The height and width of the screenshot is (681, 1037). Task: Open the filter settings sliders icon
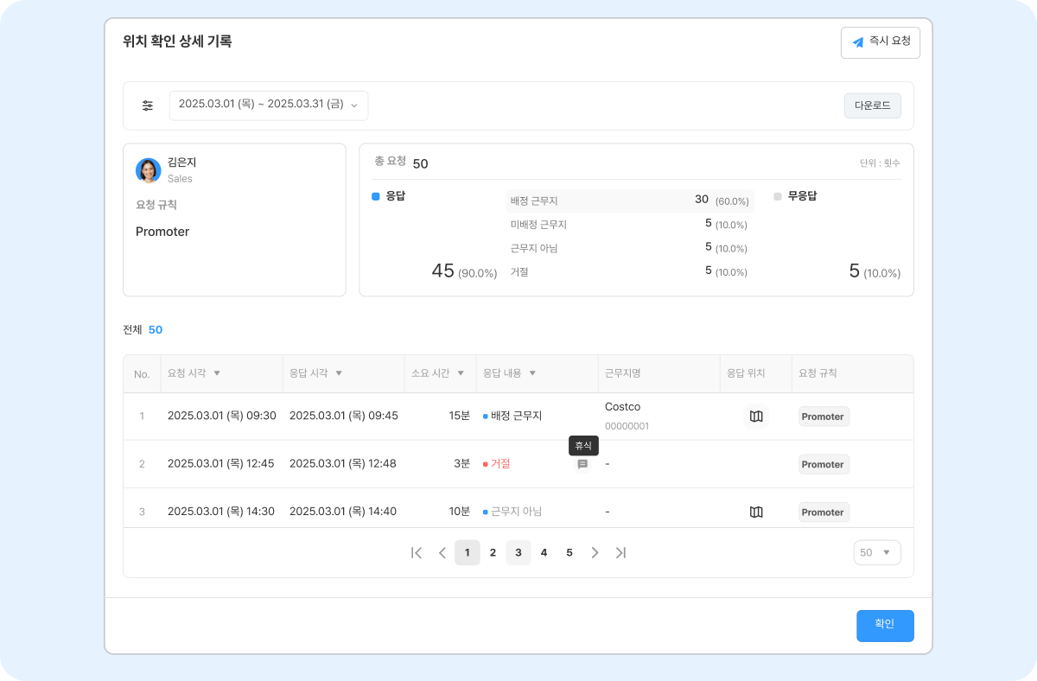point(148,105)
